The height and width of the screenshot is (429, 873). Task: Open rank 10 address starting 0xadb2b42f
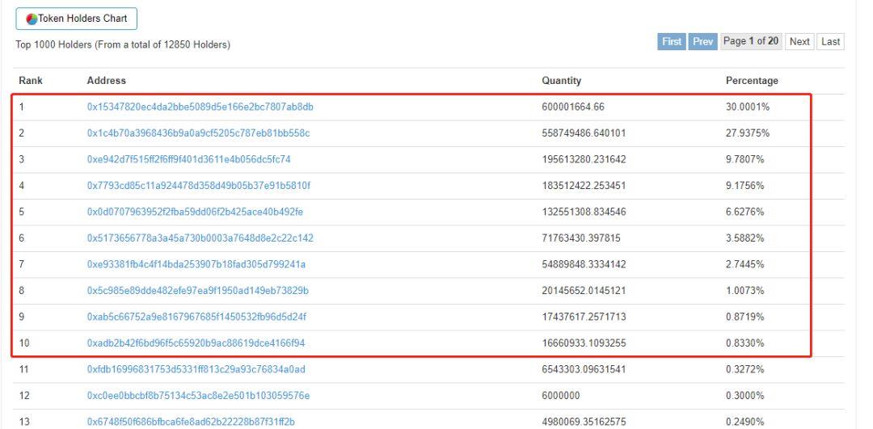(x=196, y=343)
